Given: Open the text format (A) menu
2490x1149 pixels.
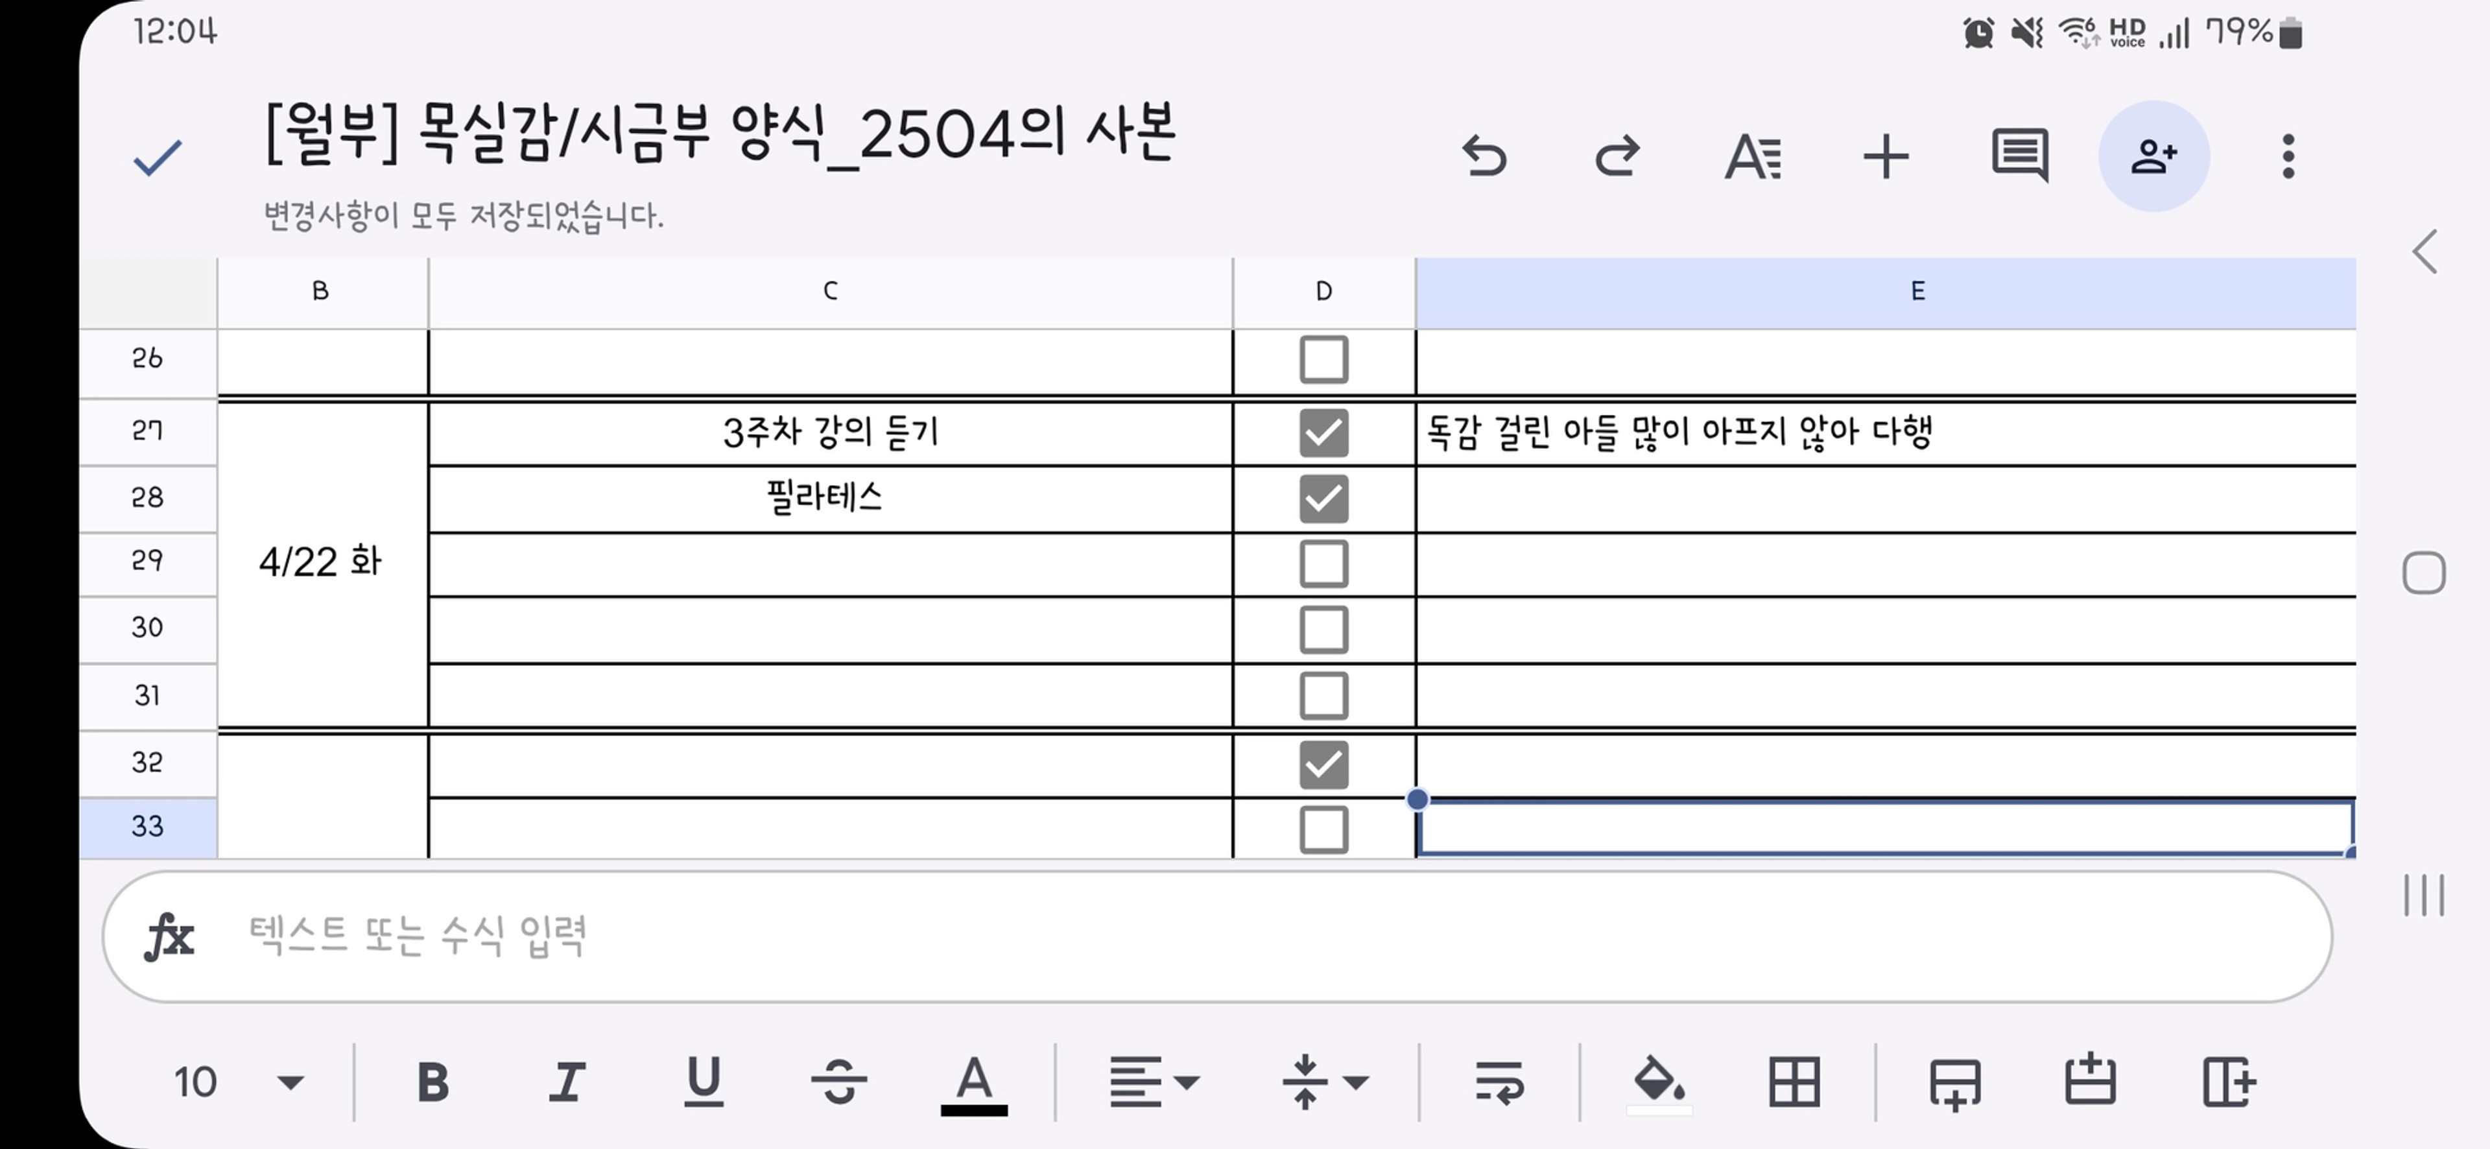Looking at the screenshot, I should coord(1753,156).
